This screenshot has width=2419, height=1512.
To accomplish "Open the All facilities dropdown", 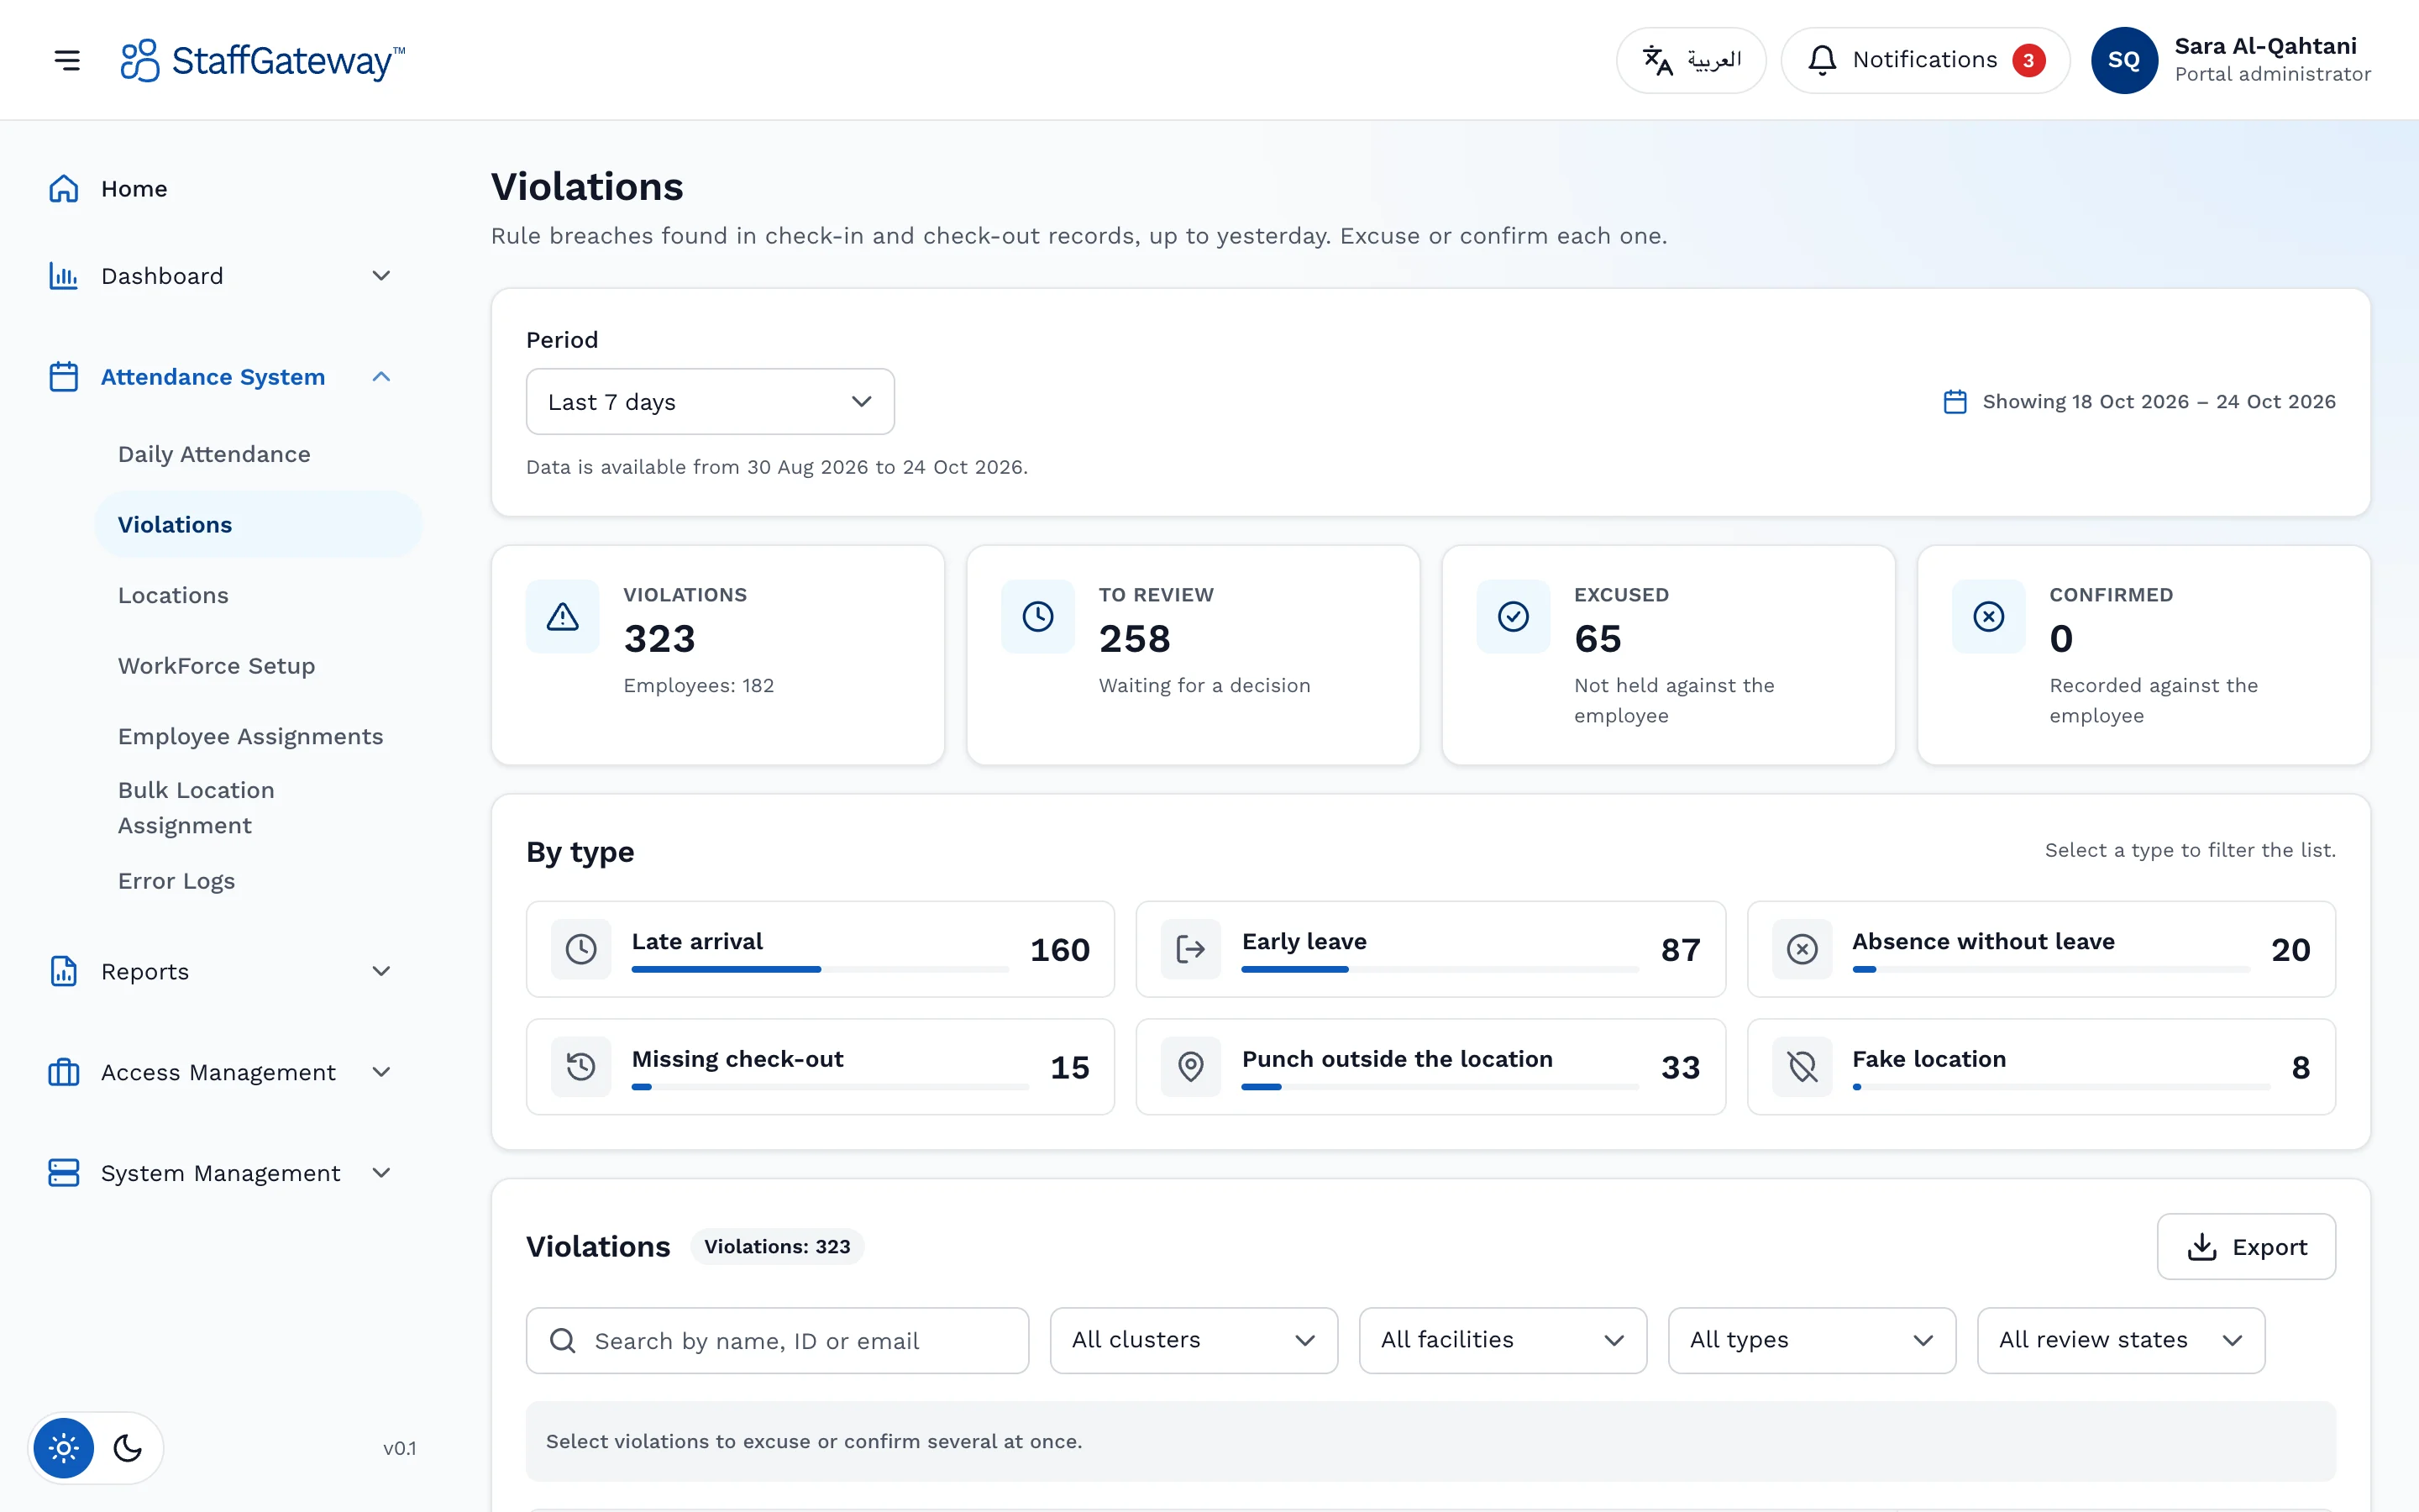I will [x=1503, y=1340].
